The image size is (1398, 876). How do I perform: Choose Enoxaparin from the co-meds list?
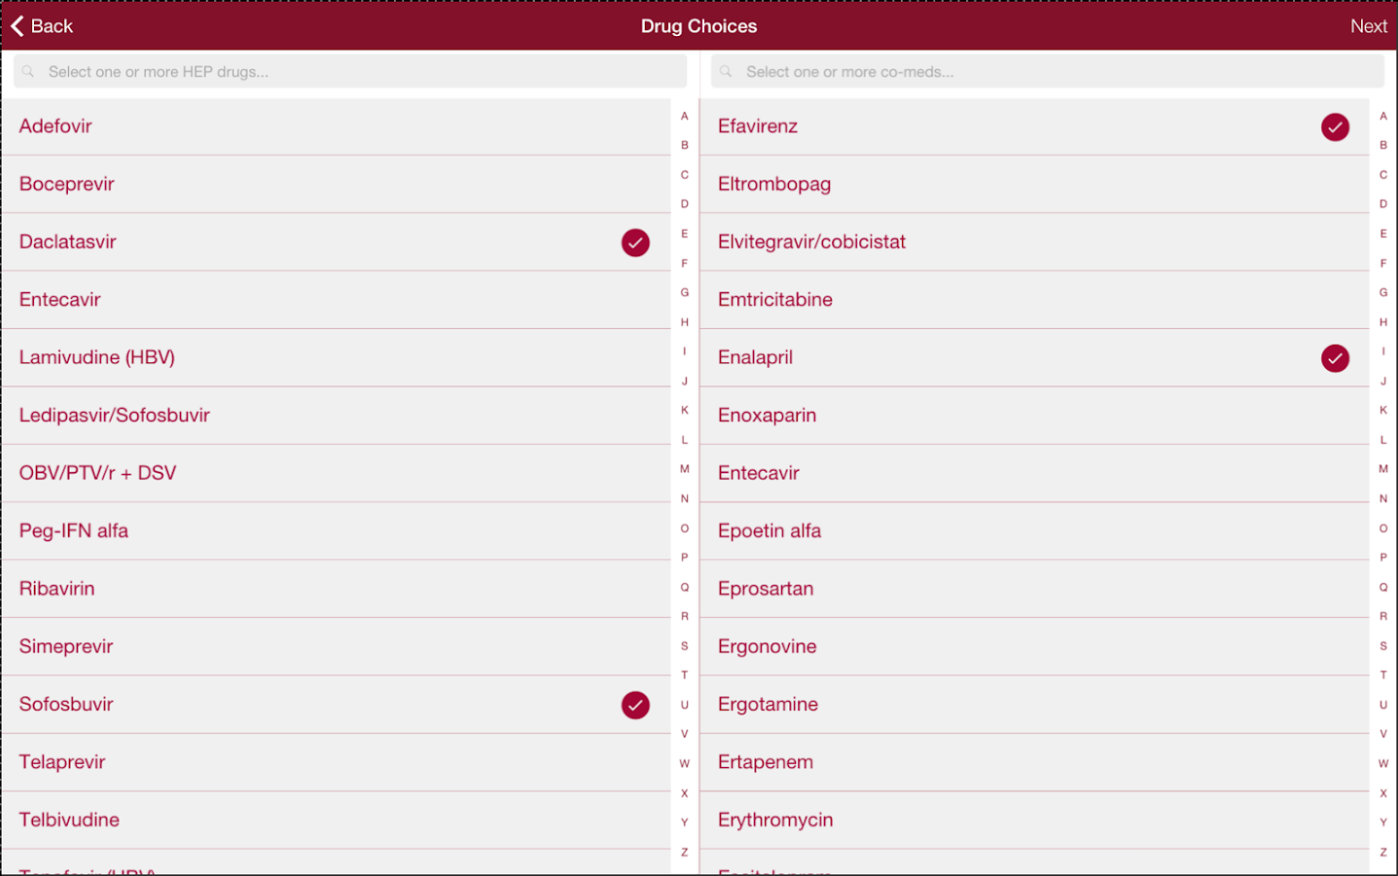[x=767, y=416]
